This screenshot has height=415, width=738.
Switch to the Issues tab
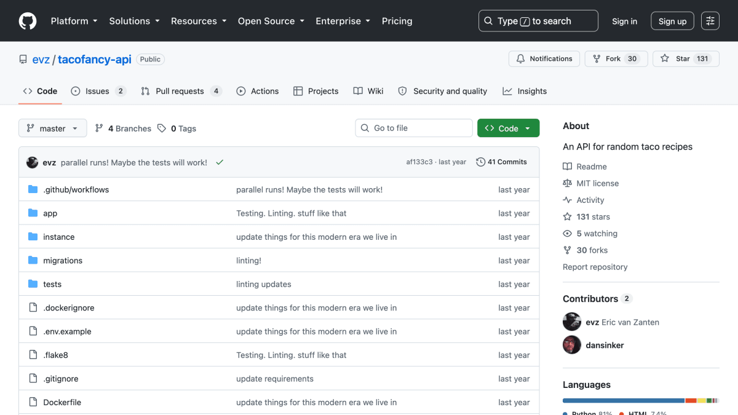click(x=98, y=91)
